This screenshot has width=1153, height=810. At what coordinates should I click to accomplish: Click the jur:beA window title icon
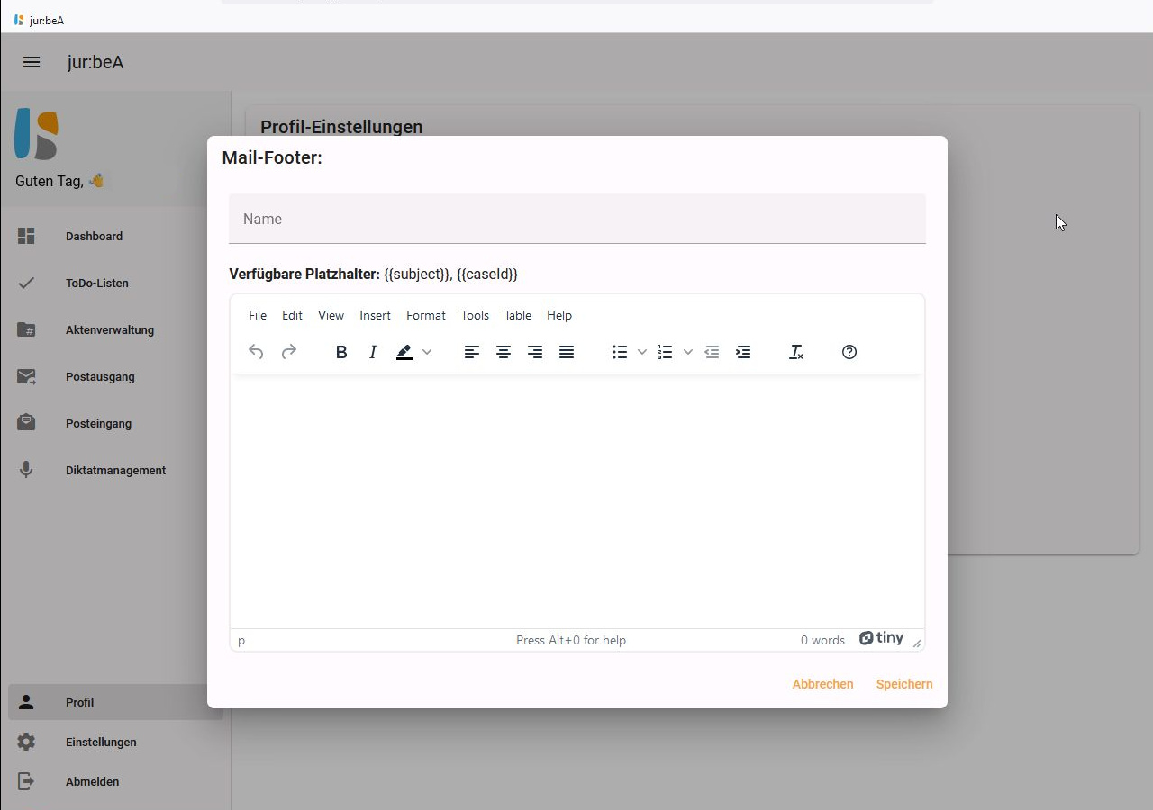pyautogui.click(x=19, y=20)
